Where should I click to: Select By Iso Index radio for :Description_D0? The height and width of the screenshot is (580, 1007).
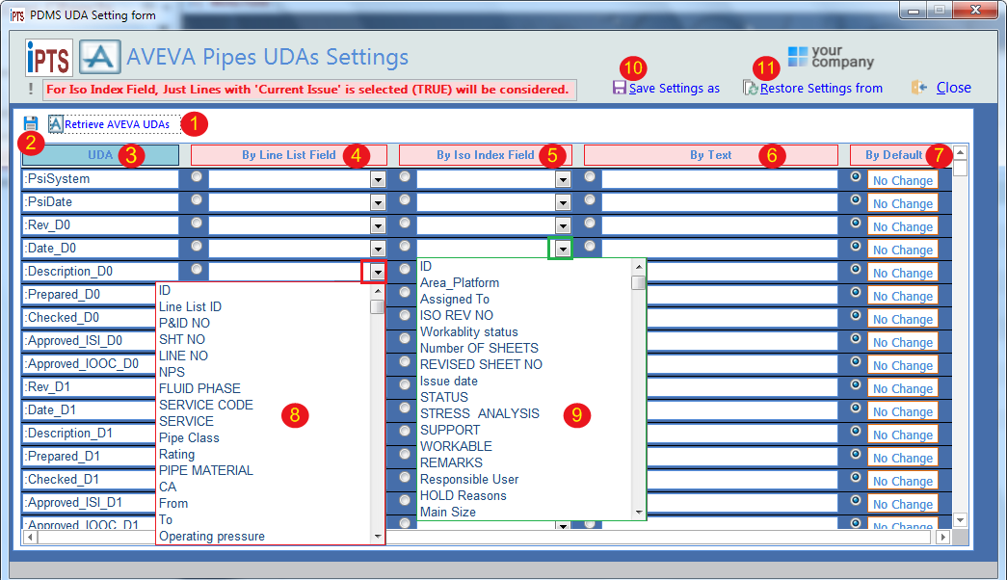[405, 269]
